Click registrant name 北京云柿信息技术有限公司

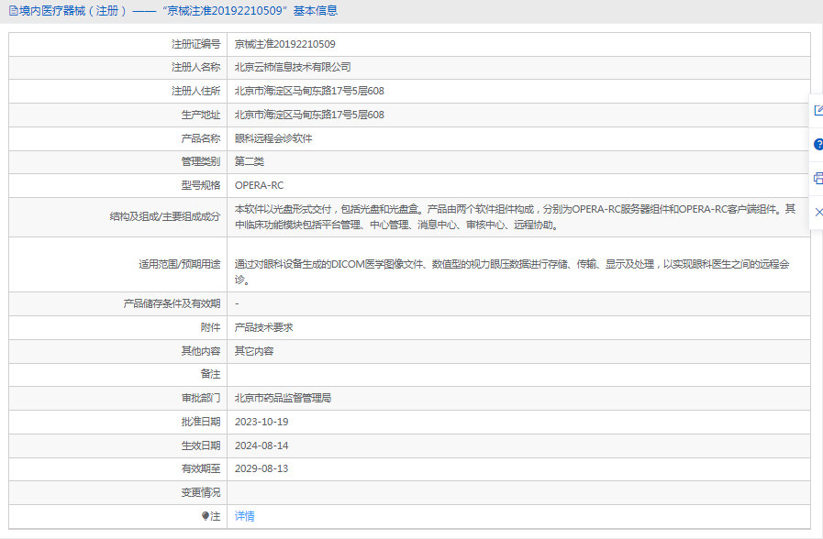coord(292,67)
